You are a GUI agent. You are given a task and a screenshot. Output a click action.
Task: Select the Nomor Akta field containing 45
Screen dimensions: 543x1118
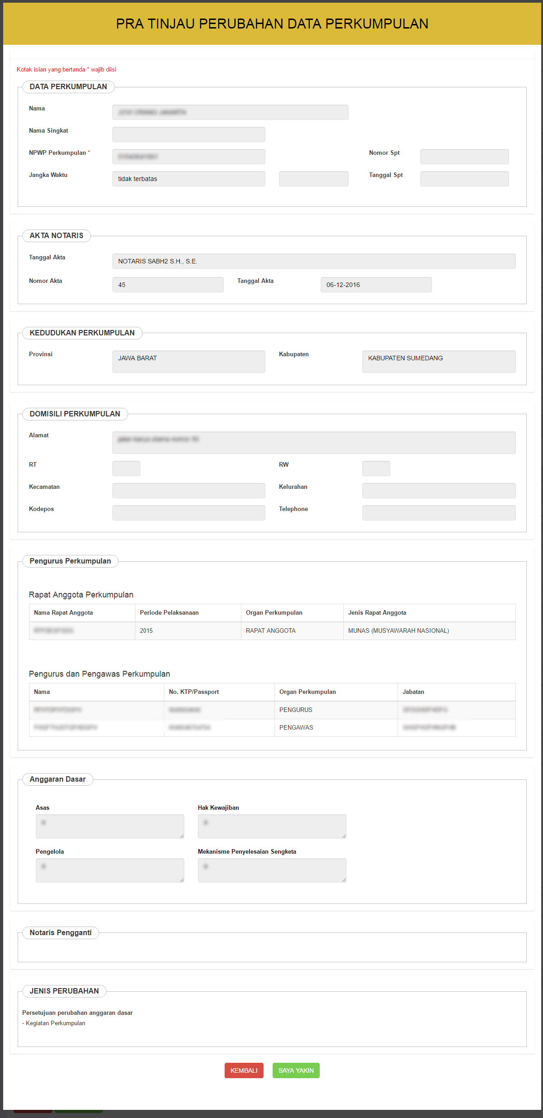pyautogui.click(x=168, y=285)
